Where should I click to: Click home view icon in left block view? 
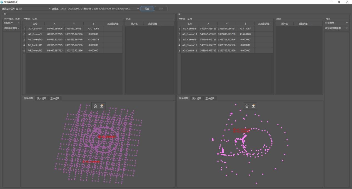click(95, 106)
